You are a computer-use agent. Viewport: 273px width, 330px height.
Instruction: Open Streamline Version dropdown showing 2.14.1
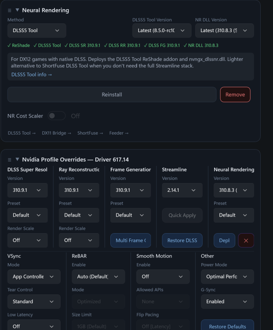[x=182, y=190]
